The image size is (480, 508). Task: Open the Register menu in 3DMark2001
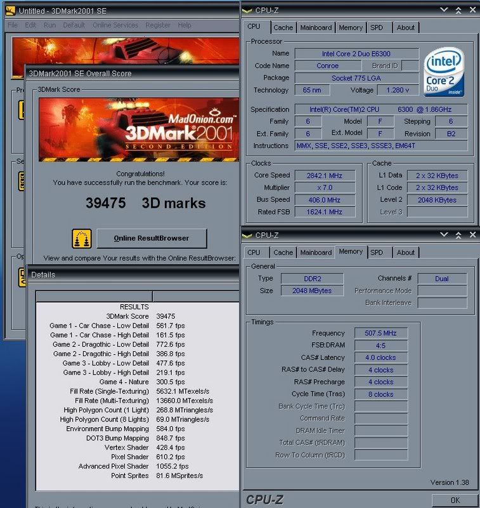click(158, 25)
